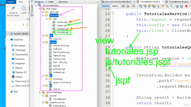Collapse the domain package
Image resolution: width=191 pixels, height=107 pixels.
tap(43, 96)
